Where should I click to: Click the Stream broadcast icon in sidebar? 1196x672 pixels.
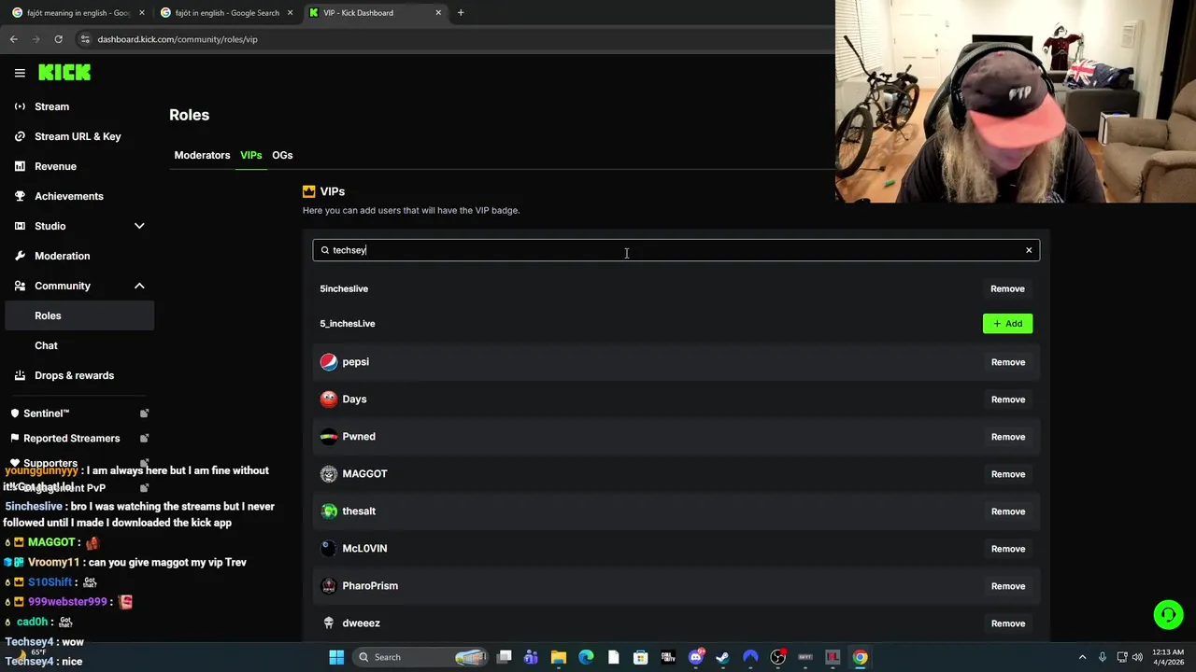click(x=20, y=106)
